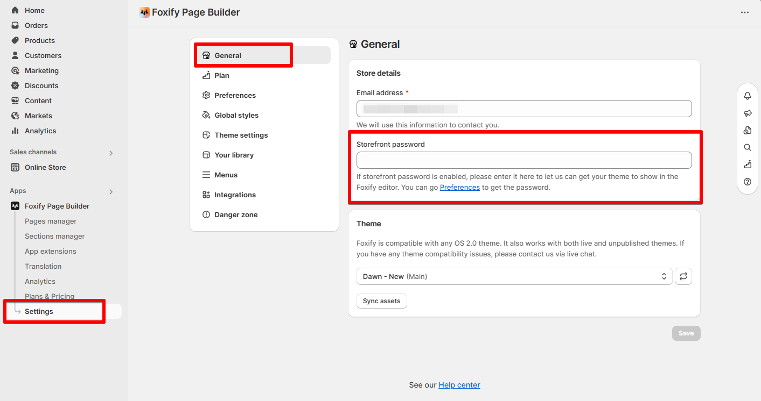Switch to the Menus tab
The image size is (761, 401).
click(x=264, y=175)
